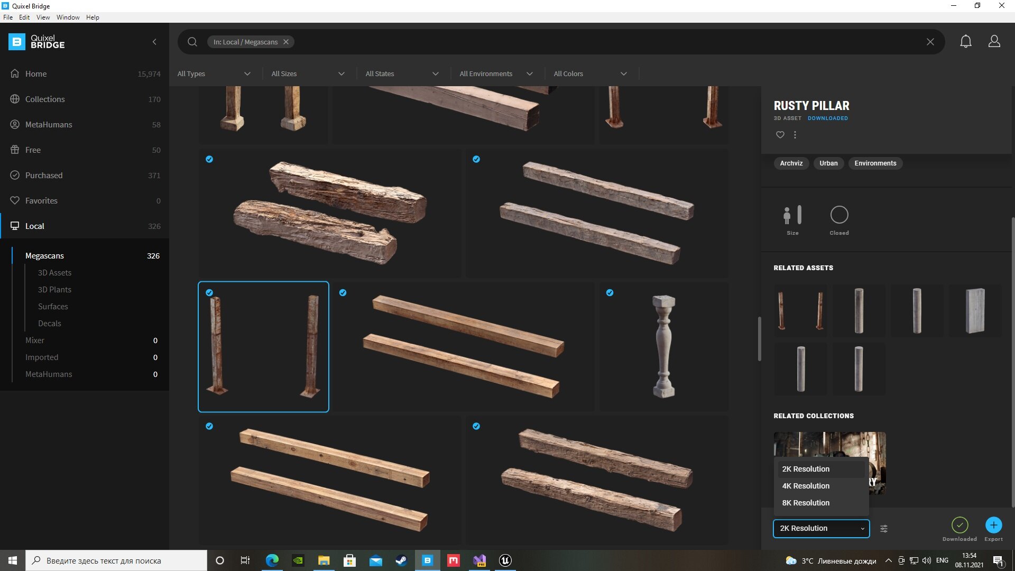Click the Size figure icon
The height and width of the screenshot is (571, 1015).
pyautogui.click(x=792, y=215)
